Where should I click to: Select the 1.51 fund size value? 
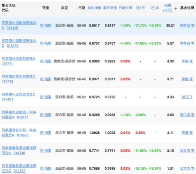tap(171, 168)
